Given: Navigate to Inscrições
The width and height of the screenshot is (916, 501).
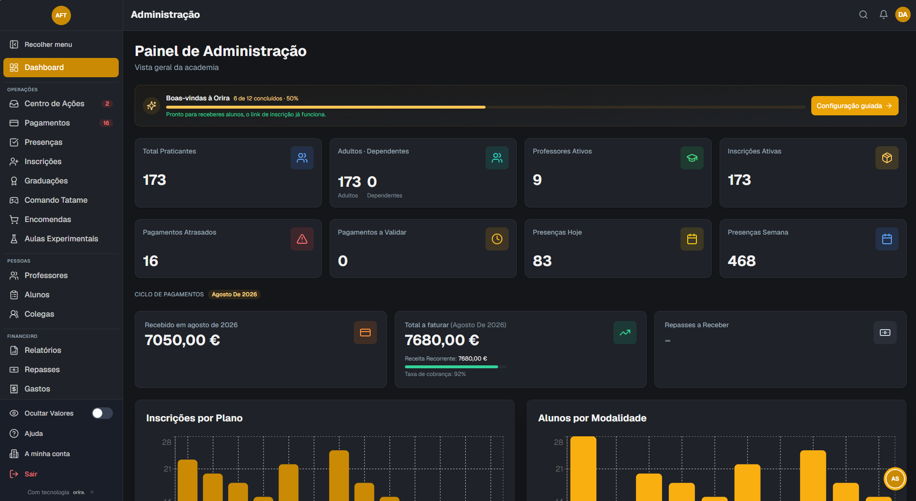Looking at the screenshot, I should [x=61, y=162].
